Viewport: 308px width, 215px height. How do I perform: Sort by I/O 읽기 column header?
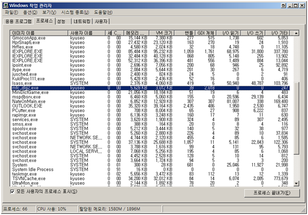coord(228,33)
